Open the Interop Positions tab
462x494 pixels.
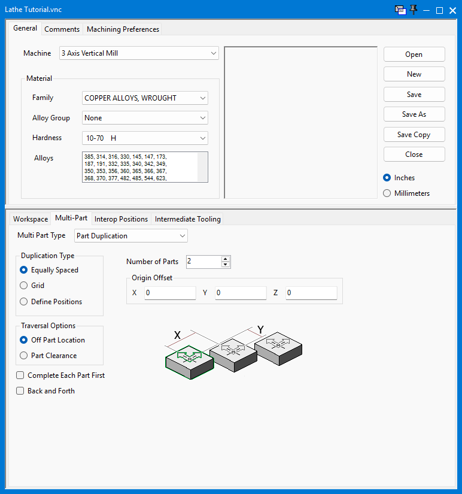click(121, 219)
